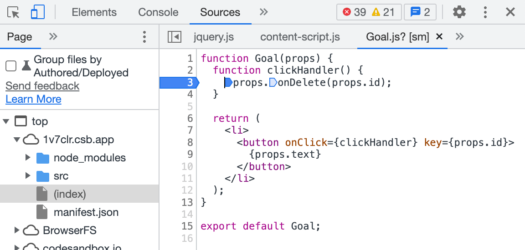The width and height of the screenshot is (525, 250).
Task: Click the red errors count 39
Action: (354, 12)
